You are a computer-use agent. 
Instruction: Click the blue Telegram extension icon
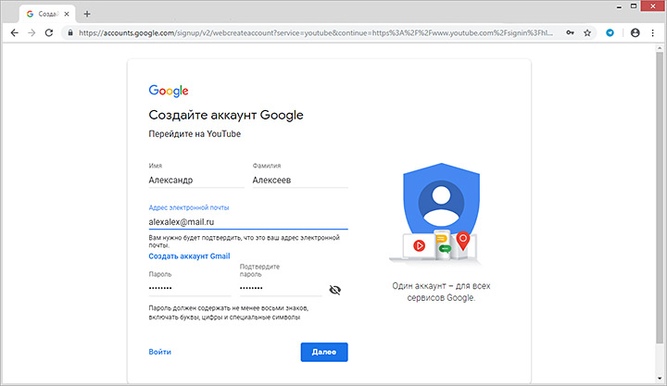pyautogui.click(x=610, y=32)
